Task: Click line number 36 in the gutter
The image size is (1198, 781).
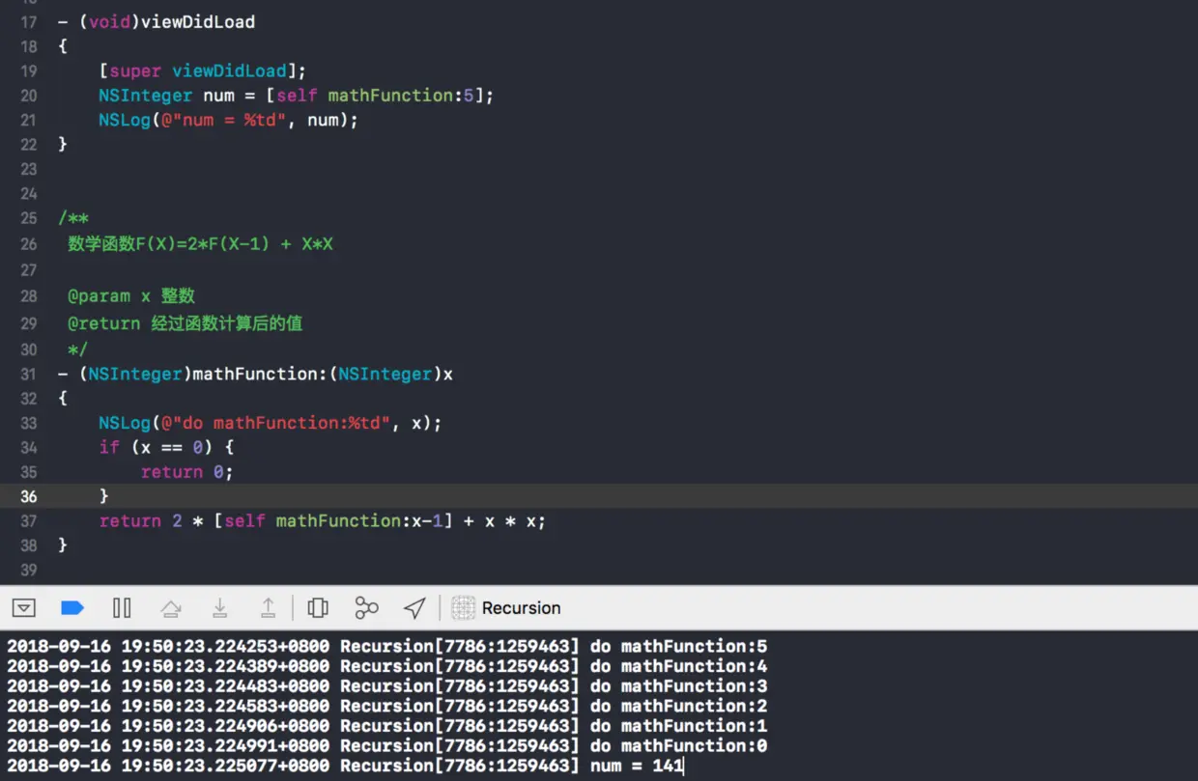Action: click(x=28, y=496)
